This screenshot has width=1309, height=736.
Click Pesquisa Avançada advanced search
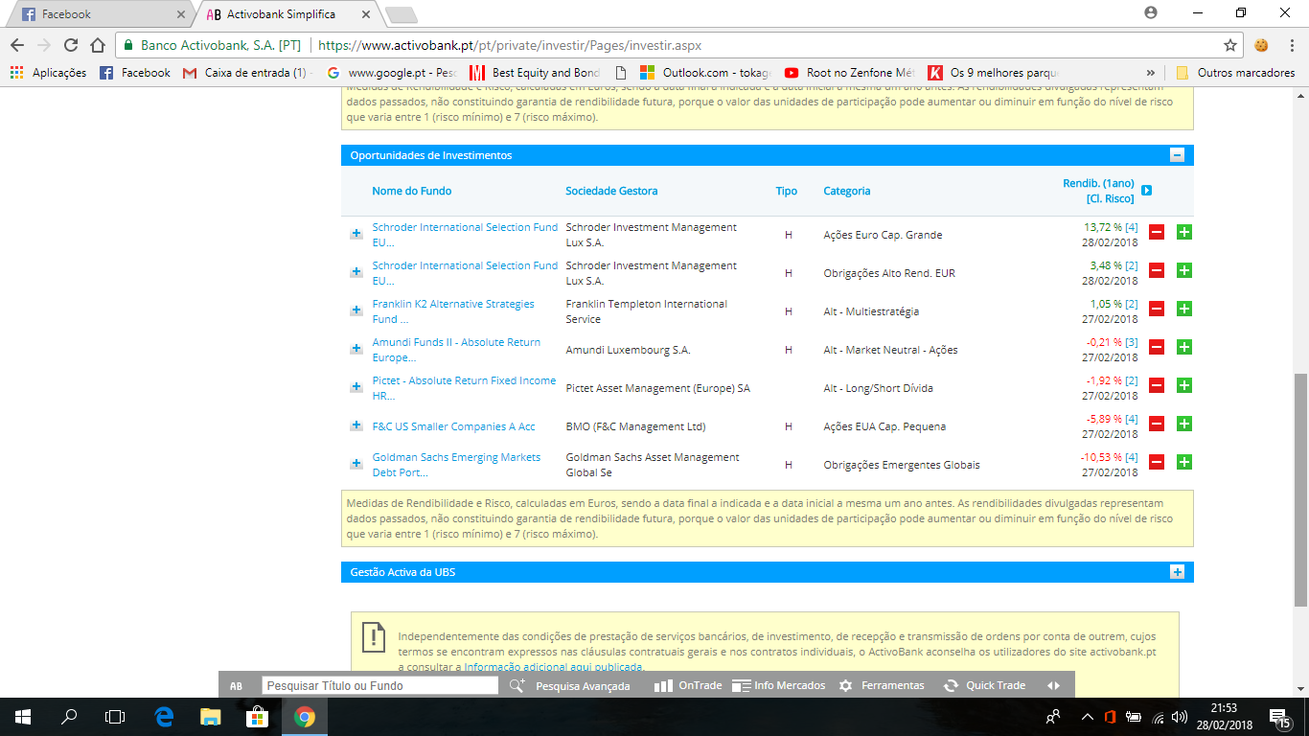(x=571, y=685)
